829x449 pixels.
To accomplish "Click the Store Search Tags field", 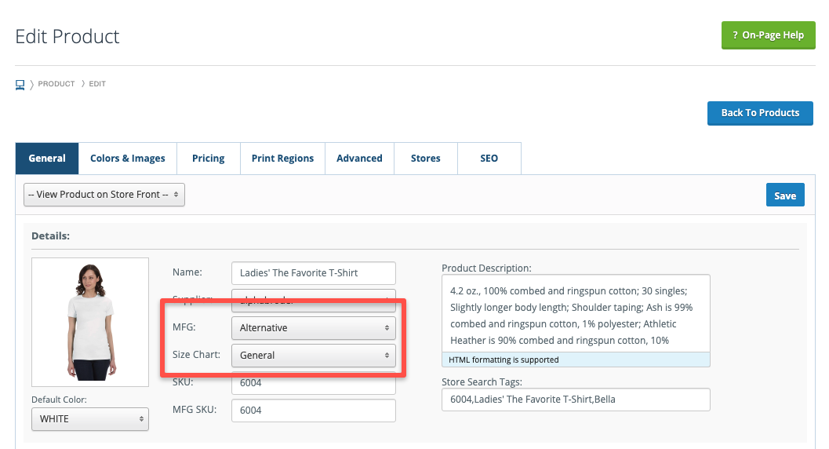I will tap(576, 400).
